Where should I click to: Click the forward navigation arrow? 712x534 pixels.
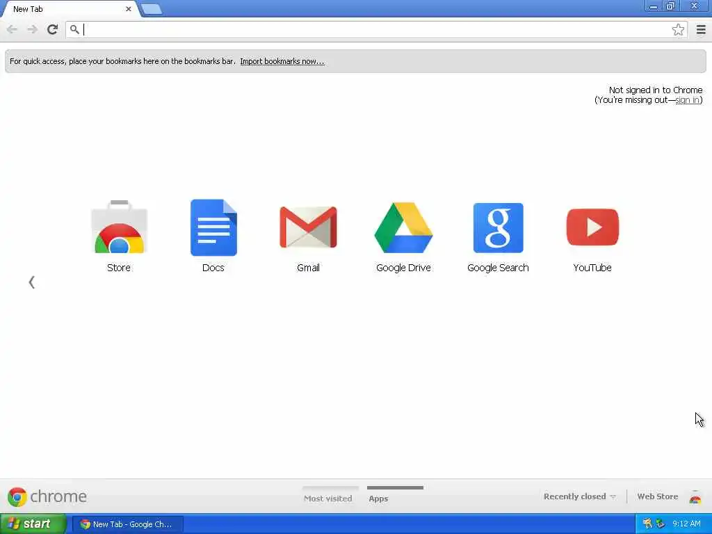click(x=32, y=29)
